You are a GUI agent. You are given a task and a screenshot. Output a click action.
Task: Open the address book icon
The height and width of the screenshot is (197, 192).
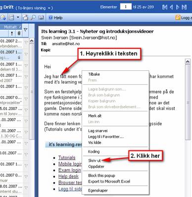point(41,17)
